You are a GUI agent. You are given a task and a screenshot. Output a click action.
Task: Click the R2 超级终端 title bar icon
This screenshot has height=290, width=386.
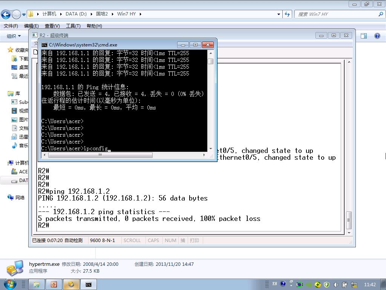coord(35,35)
